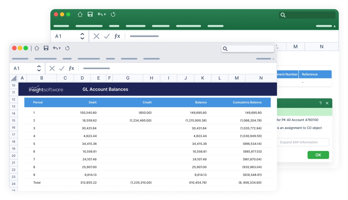Click the Redo circular arrow icon
Screen dimensions: 348x200
click(x=67, y=48)
